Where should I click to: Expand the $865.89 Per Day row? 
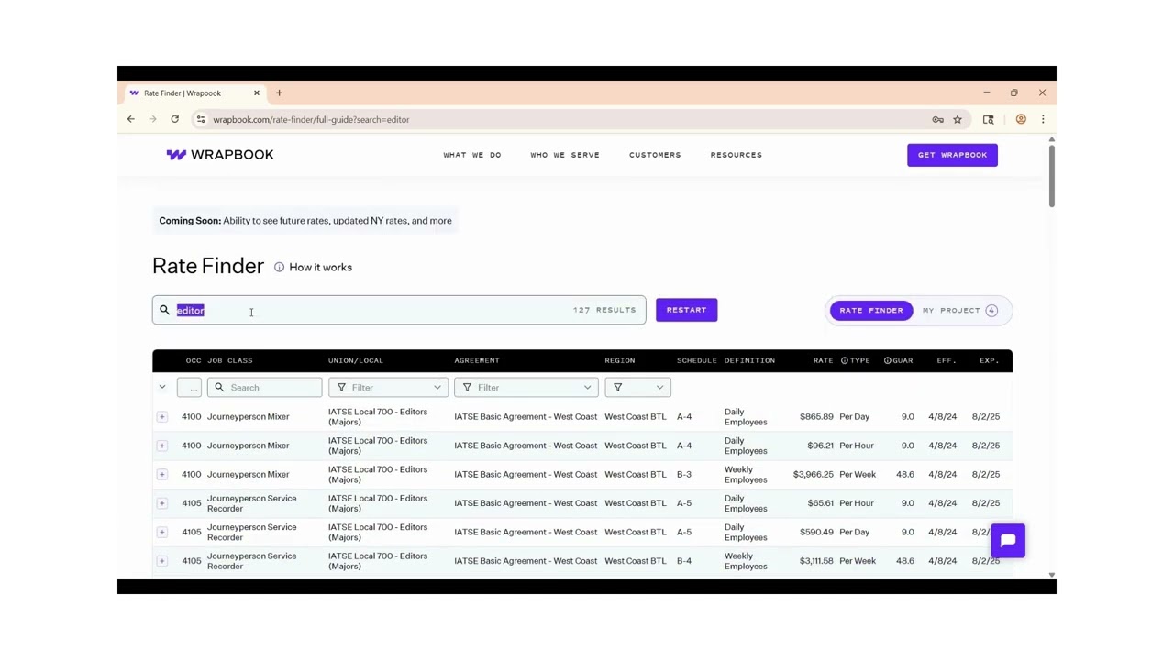pyautogui.click(x=162, y=417)
